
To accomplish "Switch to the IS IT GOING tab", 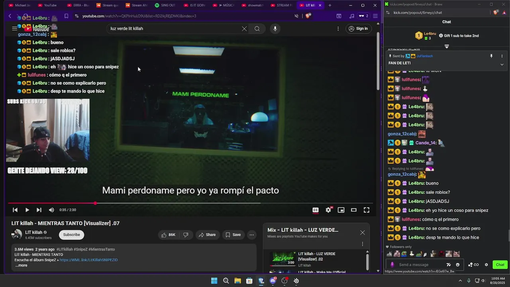I will point(194,5).
